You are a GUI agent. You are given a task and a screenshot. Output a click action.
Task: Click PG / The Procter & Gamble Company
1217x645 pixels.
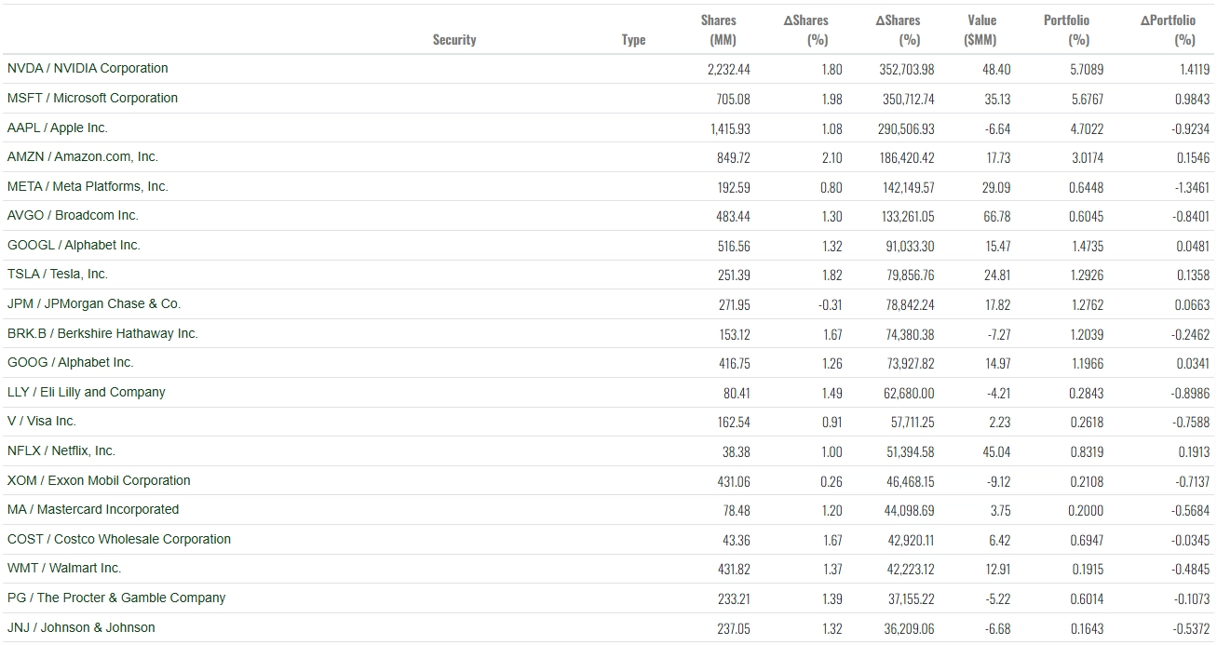coord(116,598)
